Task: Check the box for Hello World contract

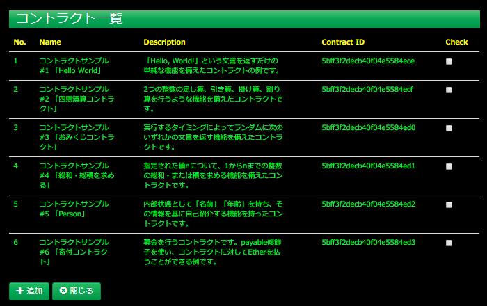Action: point(449,62)
